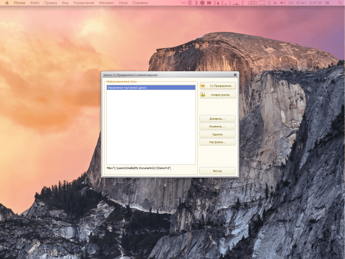The image size is (345, 259).
Task: Open the Вид menu
Action: pos(65,3)
